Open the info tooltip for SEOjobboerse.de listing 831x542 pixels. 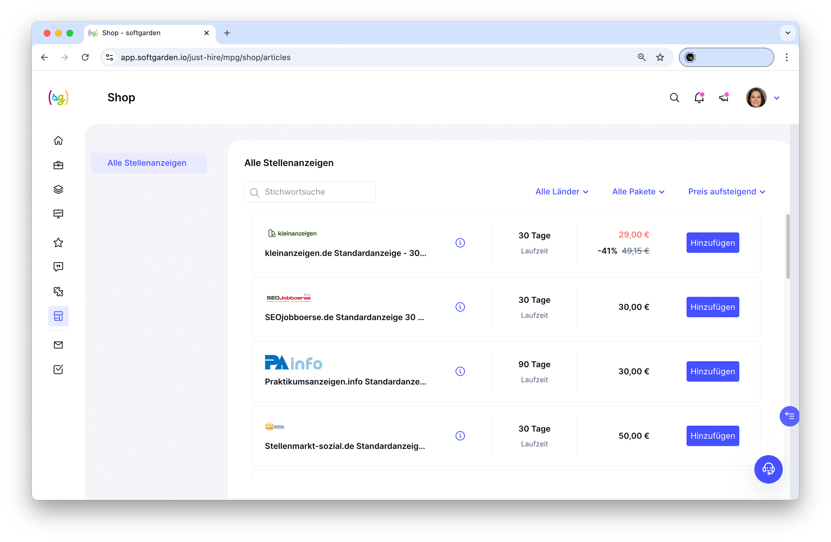click(x=460, y=307)
